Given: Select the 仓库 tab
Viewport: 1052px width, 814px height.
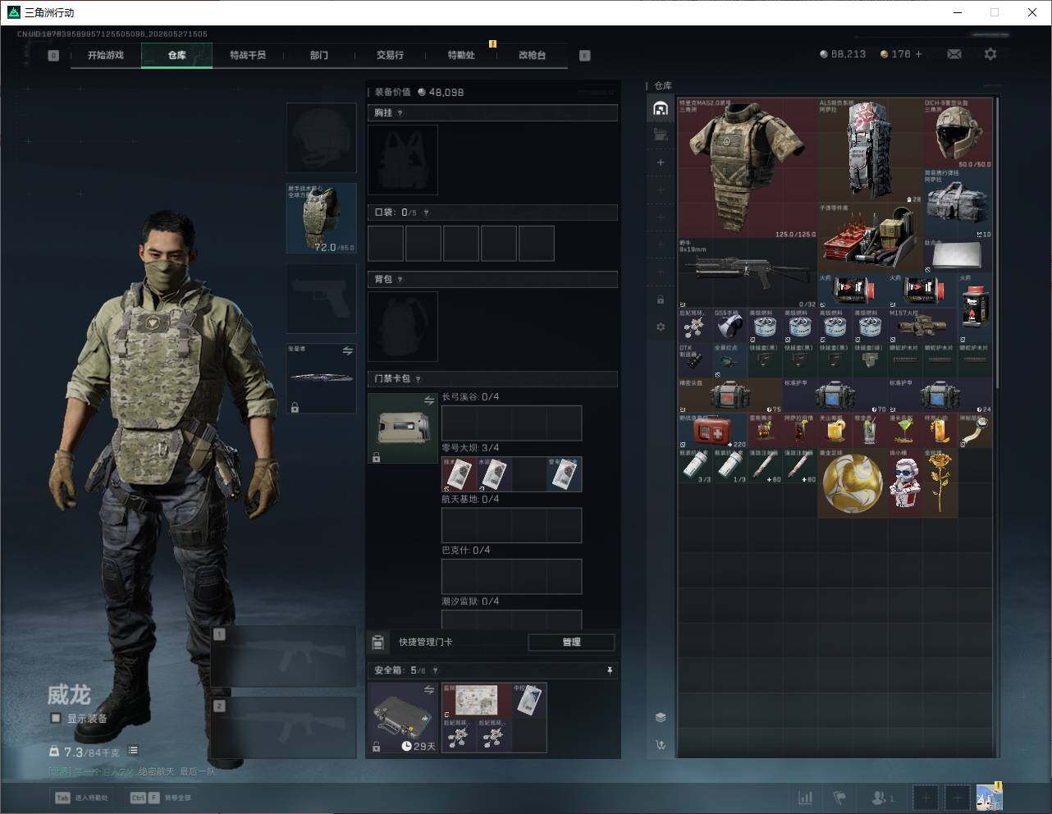Looking at the screenshot, I should (177, 55).
